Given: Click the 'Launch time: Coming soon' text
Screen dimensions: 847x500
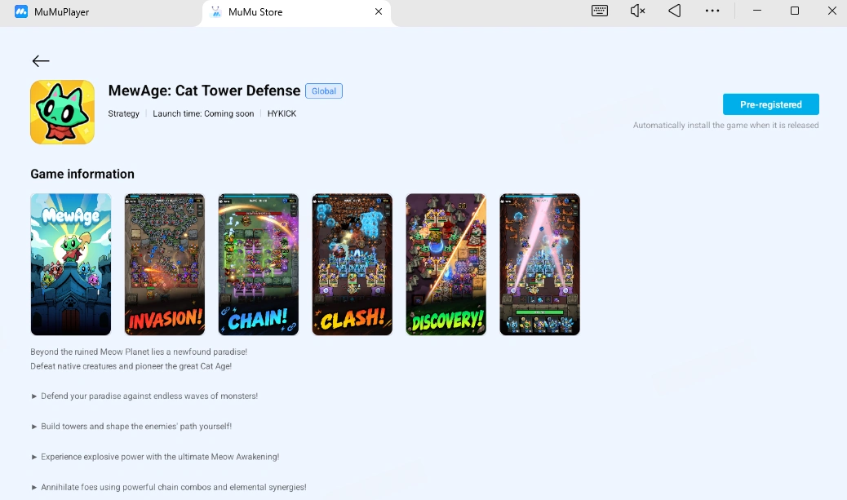Looking at the screenshot, I should 203,113.
